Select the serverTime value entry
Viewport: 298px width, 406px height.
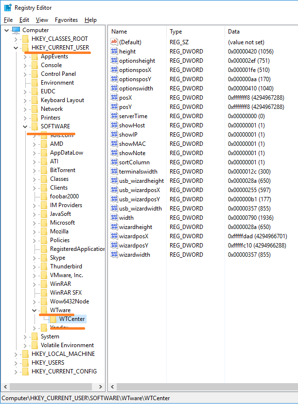133,116
